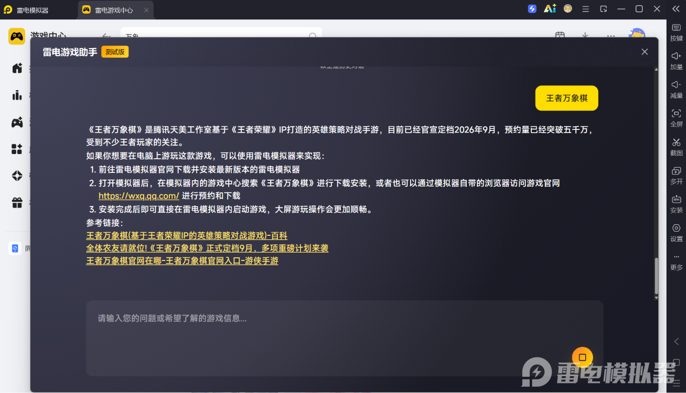This screenshot has height=393, width=686.
Task: Click the chat scrollbar up arrow
Action: (x=656, y=69)
